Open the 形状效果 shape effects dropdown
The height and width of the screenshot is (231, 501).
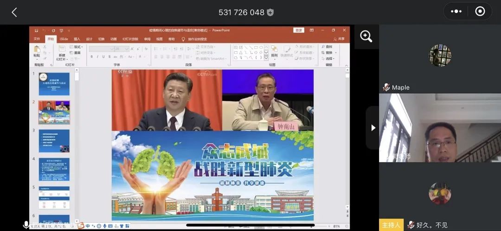[304, 58]
